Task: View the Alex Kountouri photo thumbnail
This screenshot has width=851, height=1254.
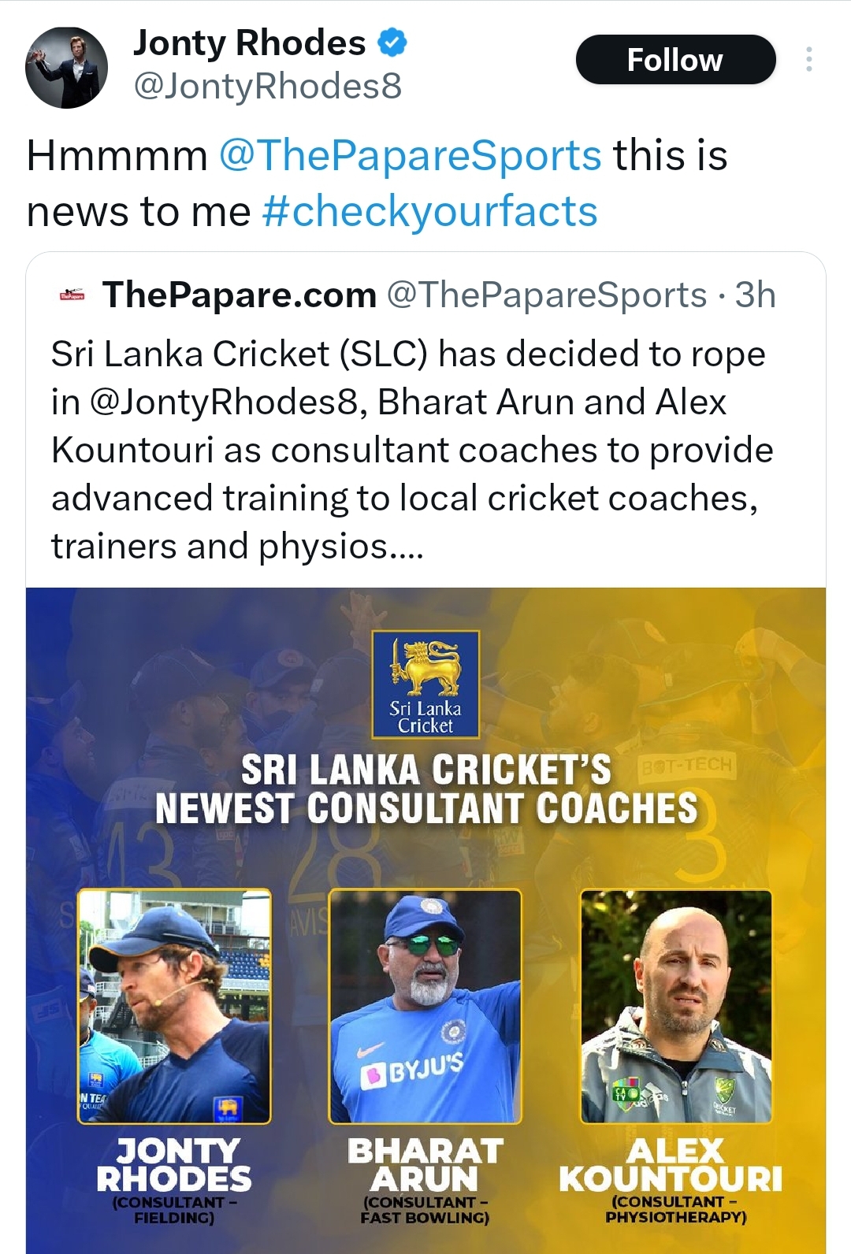Action: tap(676, 1006)
